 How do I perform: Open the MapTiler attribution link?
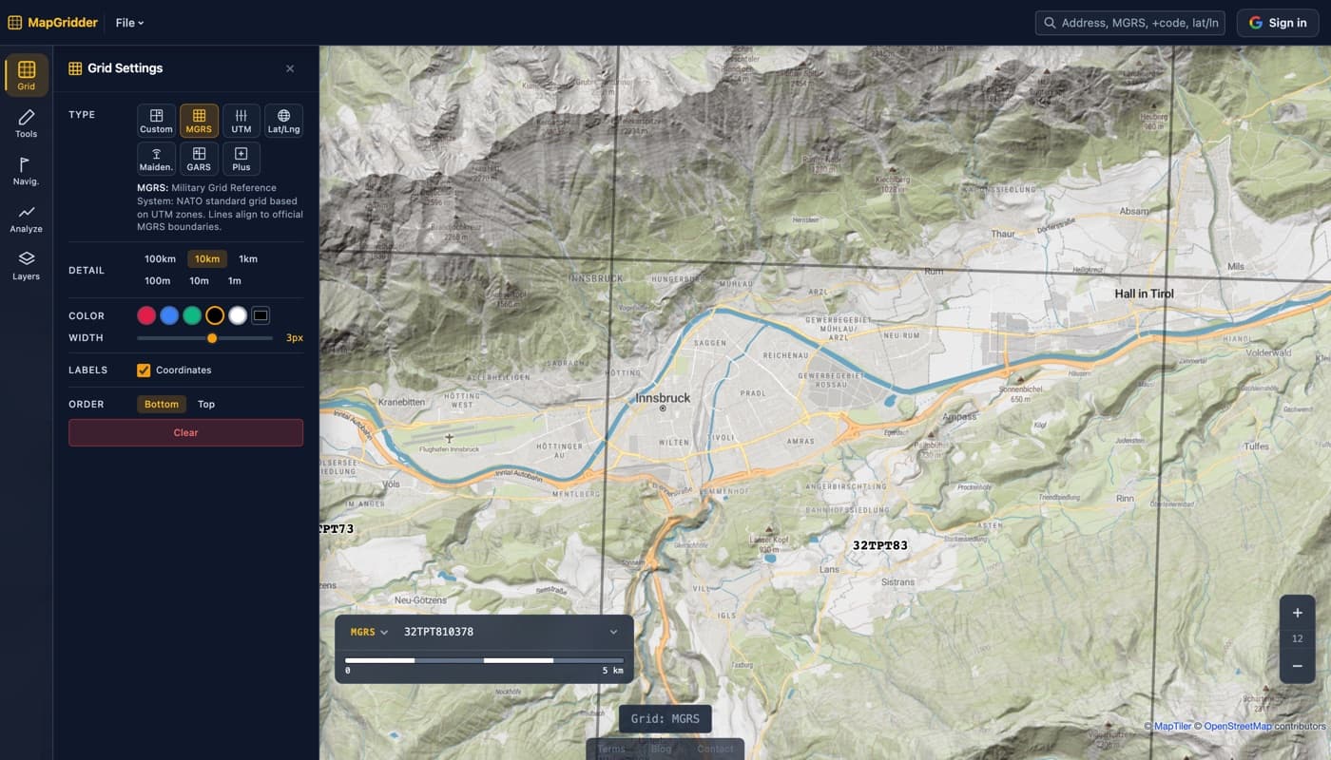[1173, 726]
